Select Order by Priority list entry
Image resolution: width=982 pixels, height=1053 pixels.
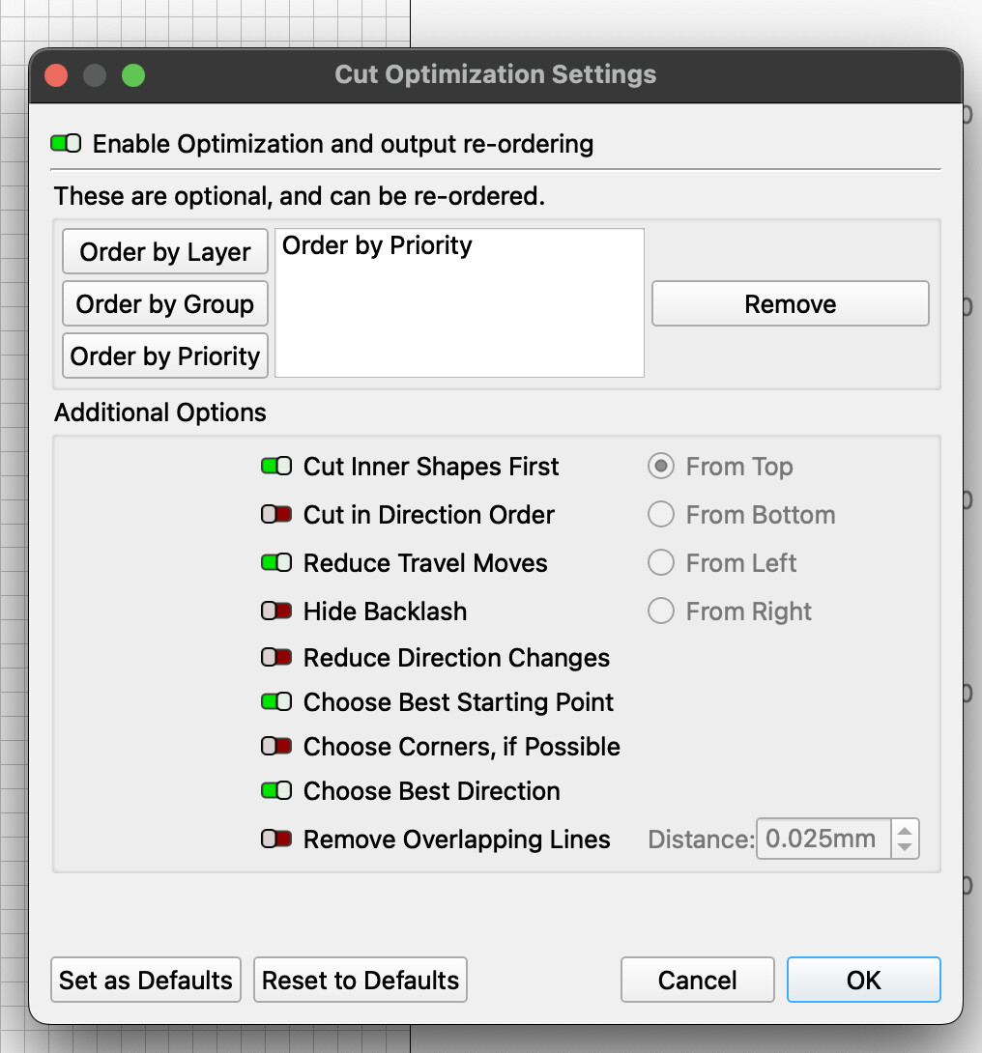click(377, 246)
